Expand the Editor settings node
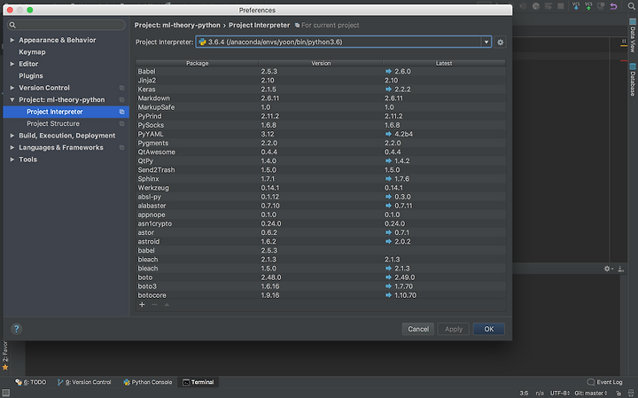This screenshot has width=638, height=398. click(12, 64)
